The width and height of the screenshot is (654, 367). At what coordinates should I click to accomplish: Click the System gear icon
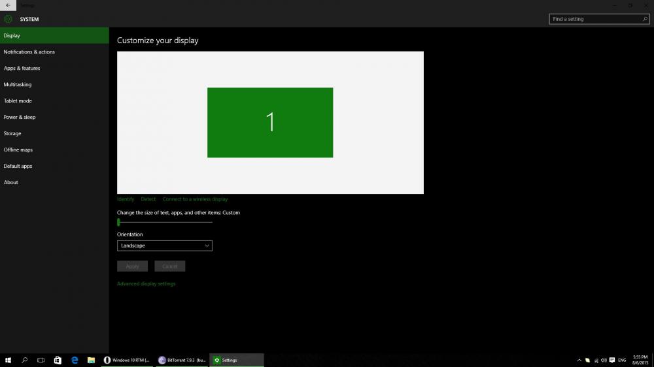coord(8,19)
